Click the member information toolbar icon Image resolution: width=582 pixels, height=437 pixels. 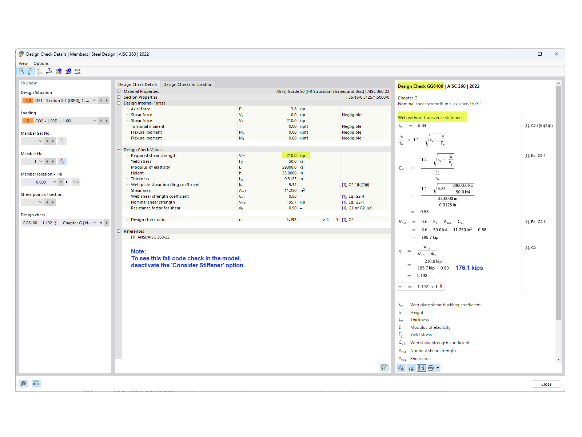coord(59,71)
